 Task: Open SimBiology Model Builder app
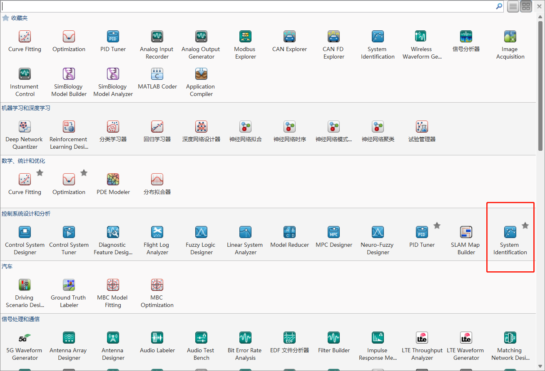click(69, 83)
